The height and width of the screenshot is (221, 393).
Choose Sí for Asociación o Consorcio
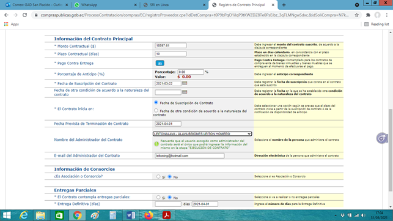click(x=158, y=176)
